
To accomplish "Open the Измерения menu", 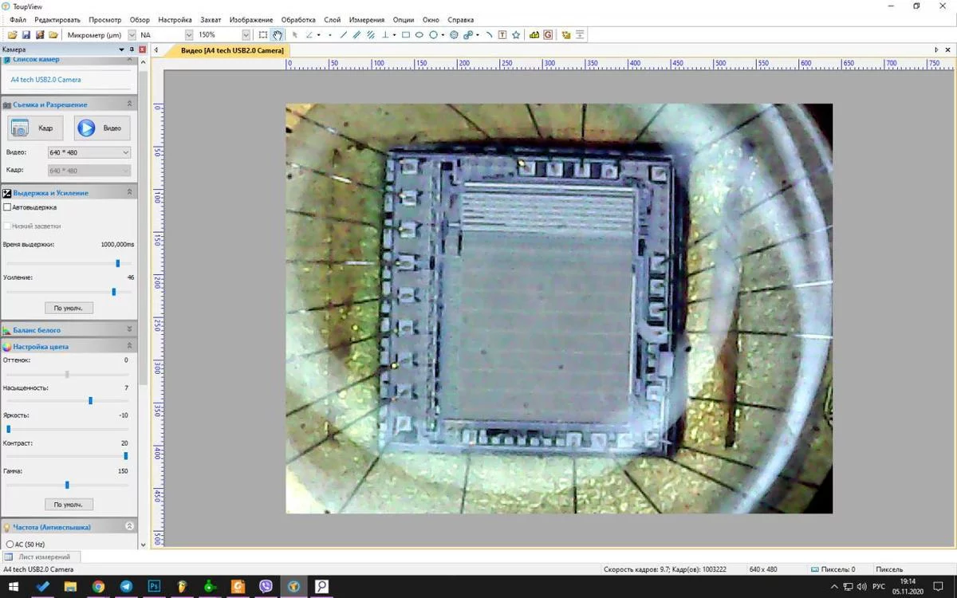I will pyautogui.click(x=367, y=20).
